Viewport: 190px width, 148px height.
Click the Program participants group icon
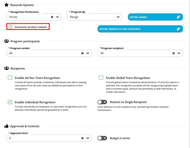[7, 41]
